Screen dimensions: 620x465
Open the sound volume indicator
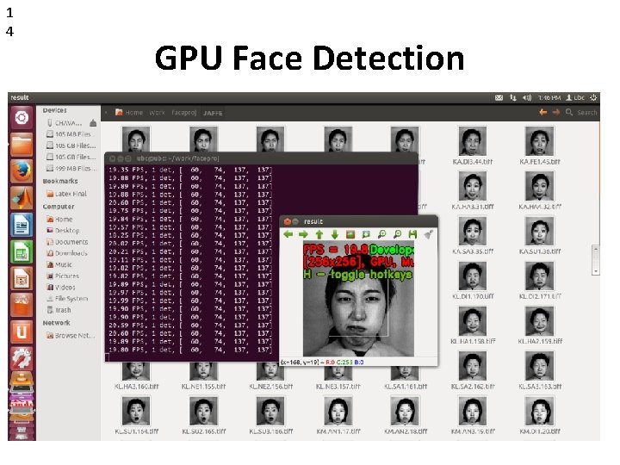527,97
